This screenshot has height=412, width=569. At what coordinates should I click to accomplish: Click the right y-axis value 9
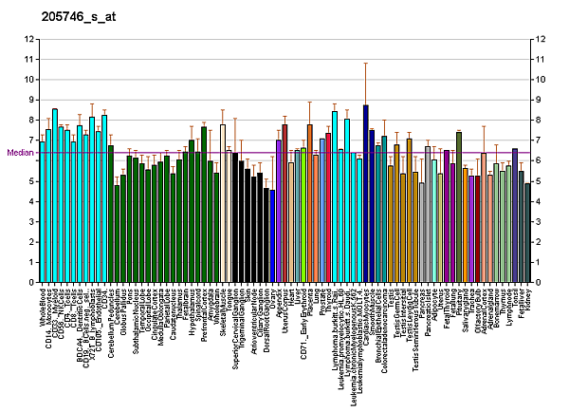[538, 101]
